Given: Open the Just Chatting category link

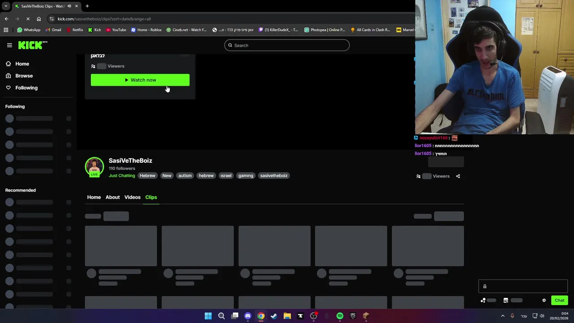Looking at the screenshot, I should 122,175.
